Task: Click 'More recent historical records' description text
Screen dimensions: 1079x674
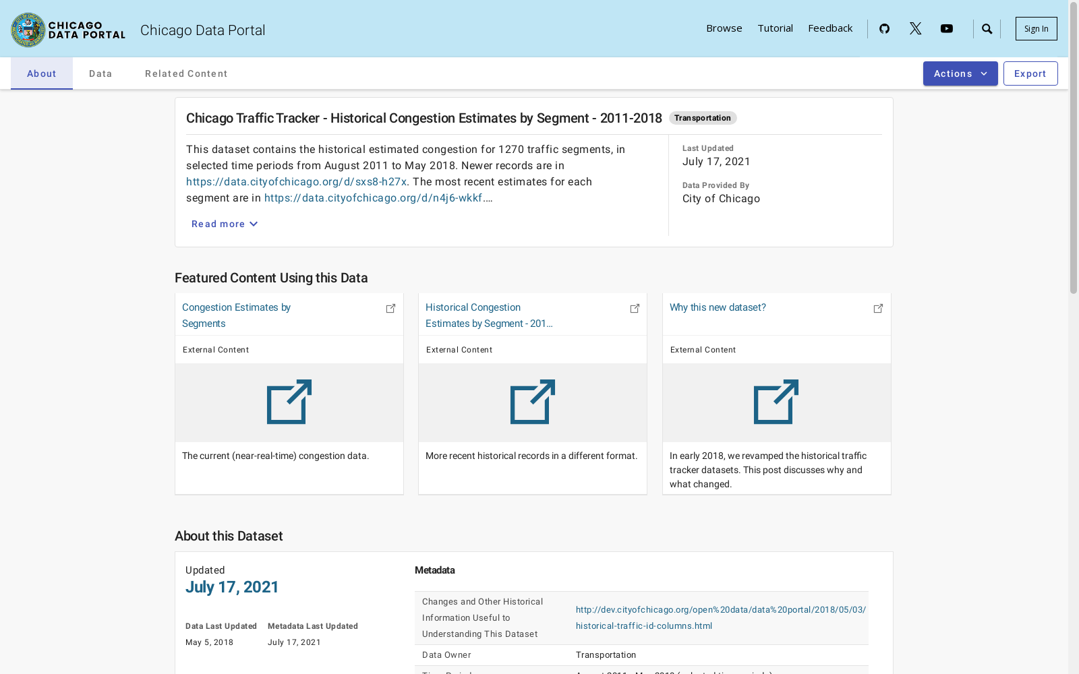Action: [x=531, y=456]
